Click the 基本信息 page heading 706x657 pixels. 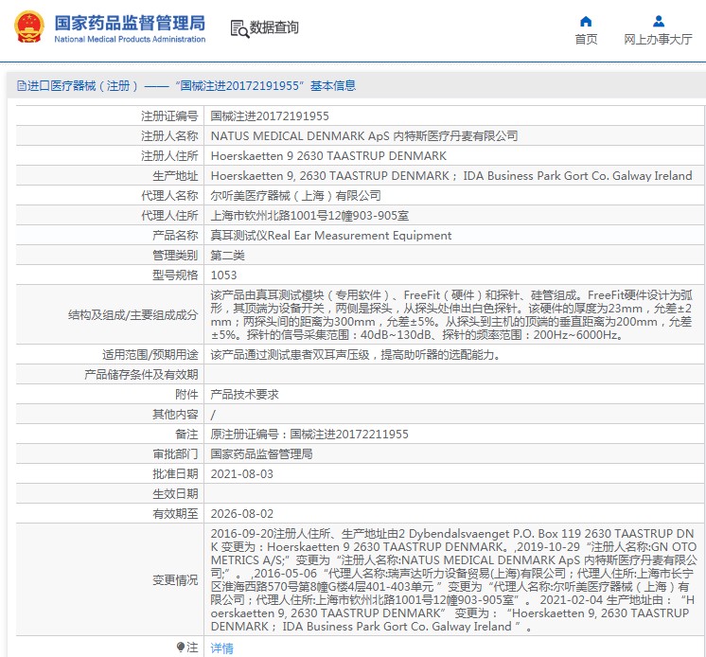click(x=333, y=85)
